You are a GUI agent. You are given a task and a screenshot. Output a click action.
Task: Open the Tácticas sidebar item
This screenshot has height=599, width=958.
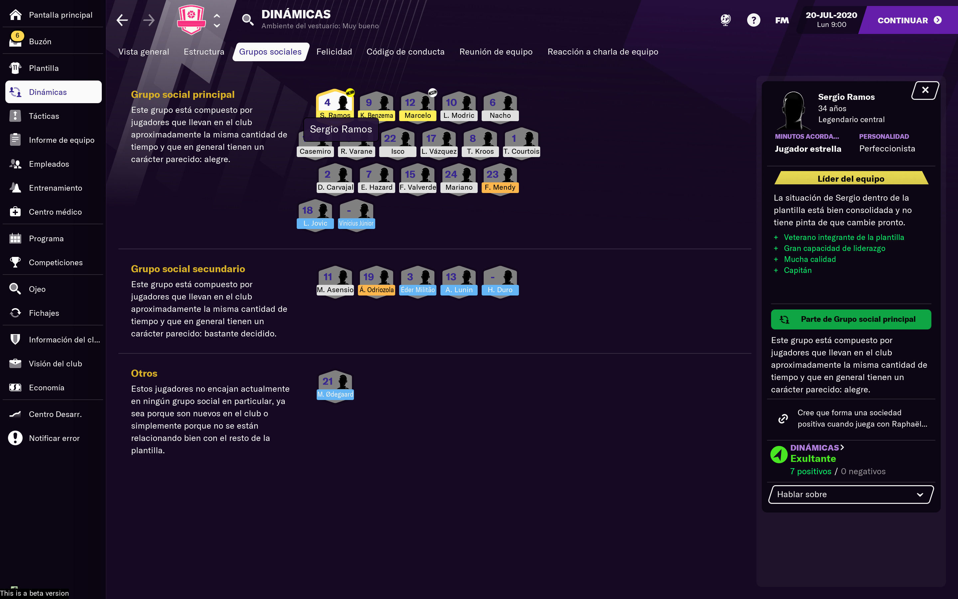pos(44,116)
